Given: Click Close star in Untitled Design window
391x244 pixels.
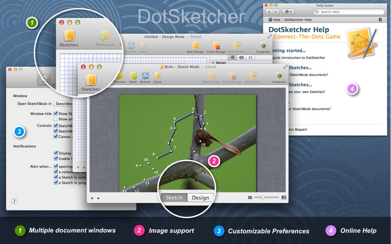Looking at the screenshot, I should (143, 47).
